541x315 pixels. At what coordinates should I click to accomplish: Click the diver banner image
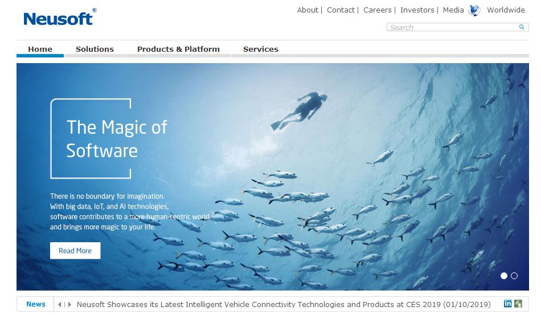273,176
